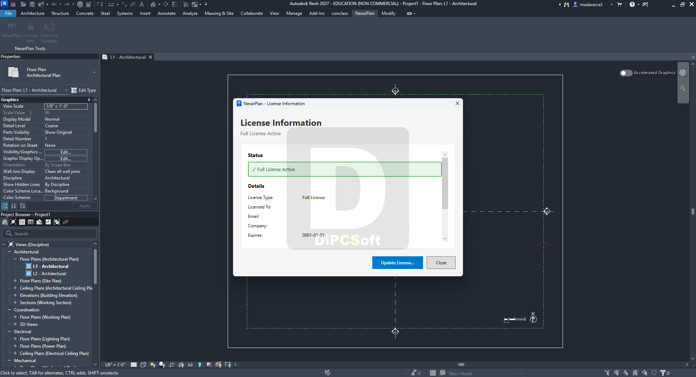
Task: Toggle Select Pinned Elements in status bar
Action: tap(626, 373)
